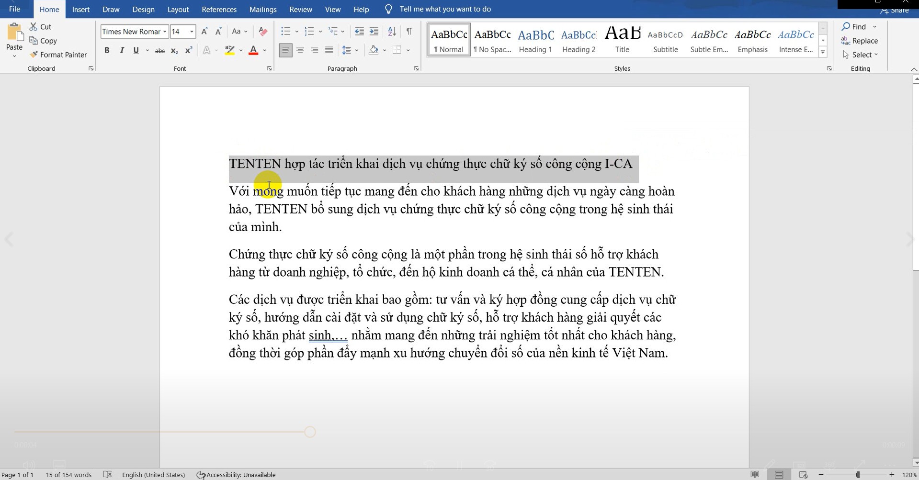Click the word count in status bar
The height and width of the screenshot is (480, 919).
(68, 475)
